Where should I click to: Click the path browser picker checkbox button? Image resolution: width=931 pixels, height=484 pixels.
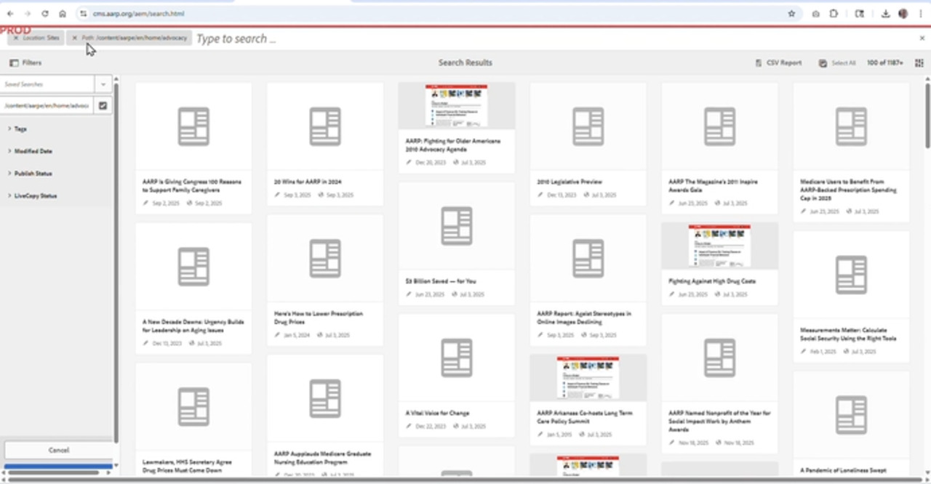[x=103, y=105]
